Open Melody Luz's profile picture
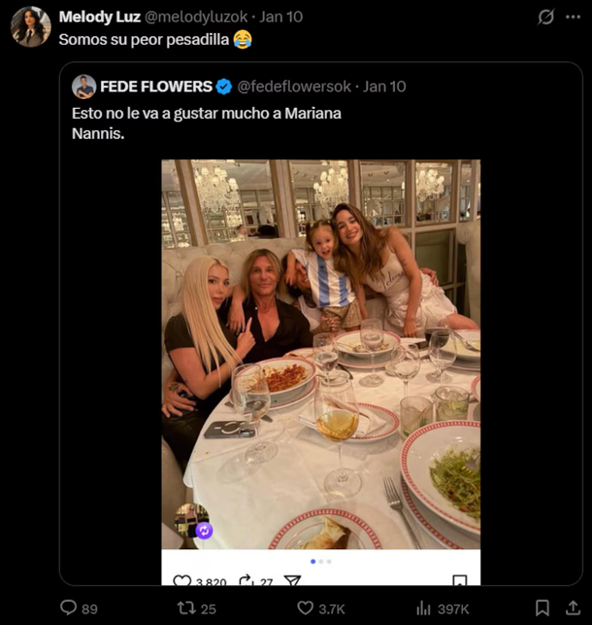The image size is (592, 625). [x=30, y=27]
